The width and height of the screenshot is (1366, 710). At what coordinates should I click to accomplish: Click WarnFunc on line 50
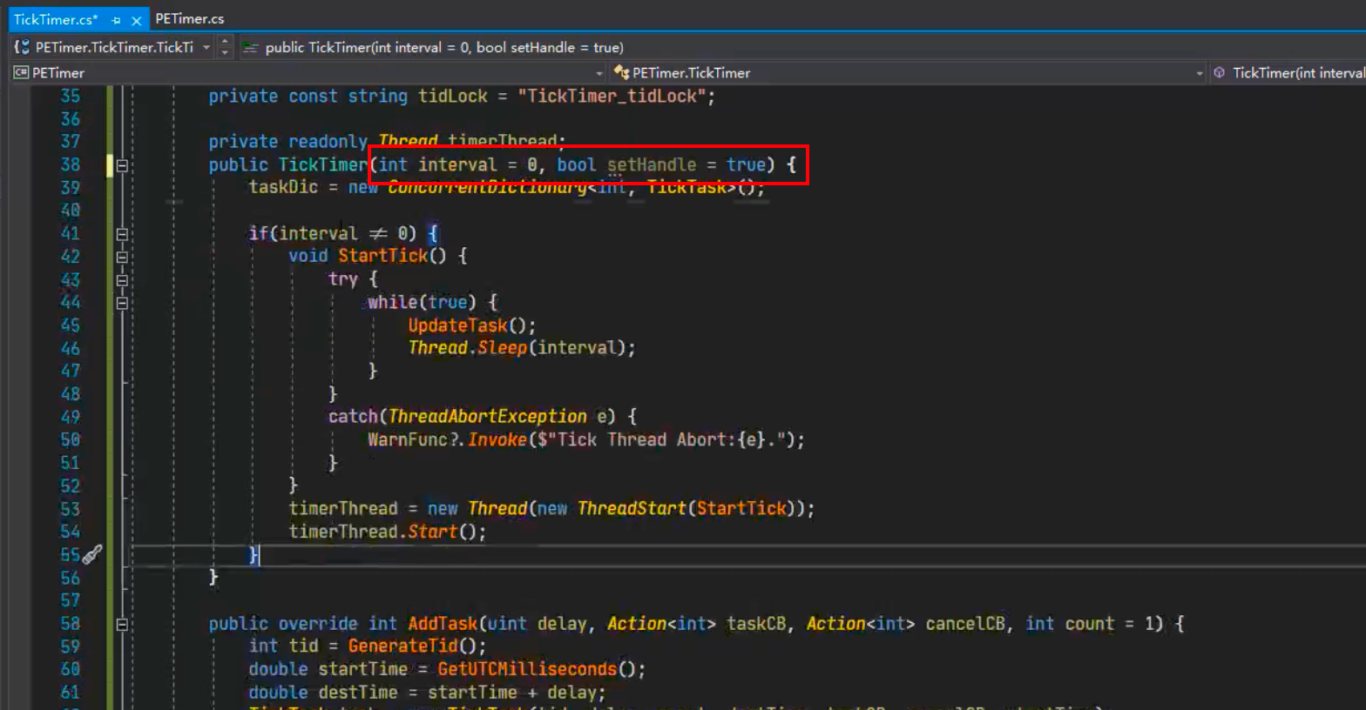coord(407,440)
